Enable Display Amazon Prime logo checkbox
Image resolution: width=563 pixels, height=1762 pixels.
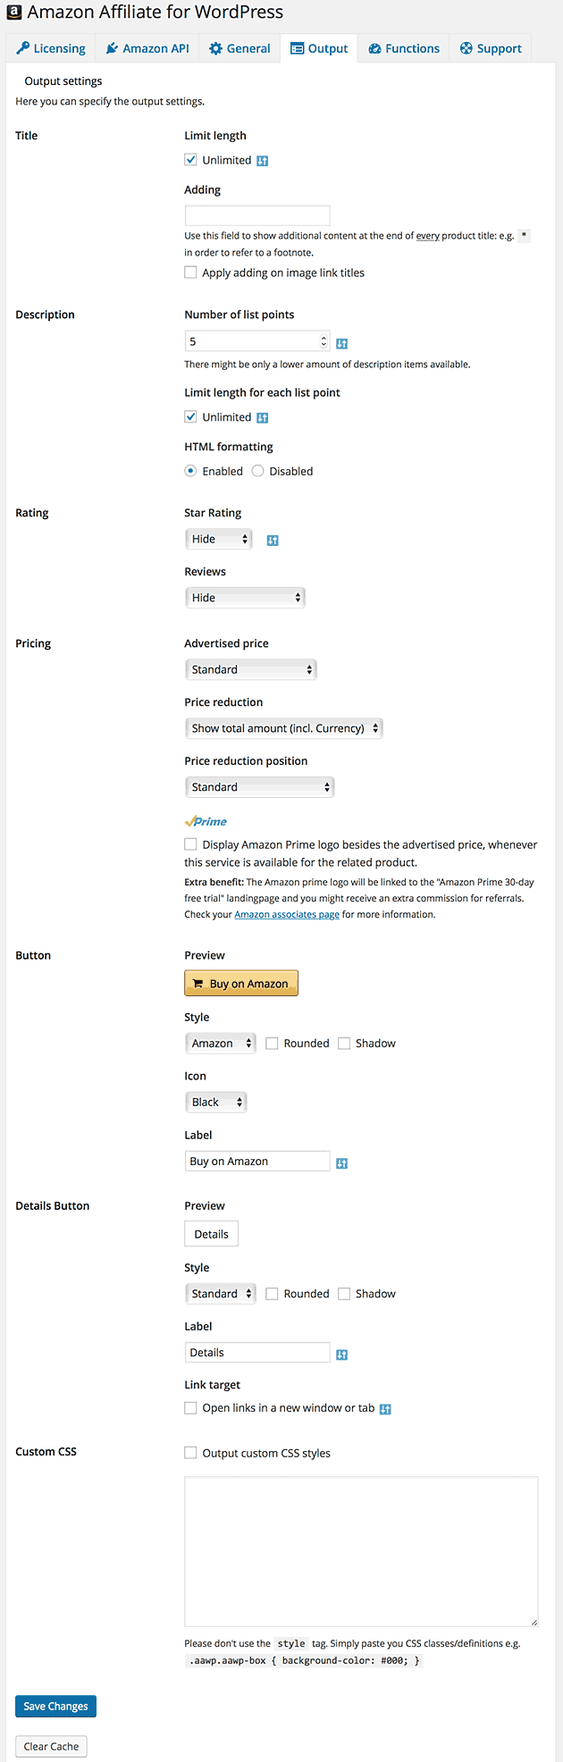(190, 843)
